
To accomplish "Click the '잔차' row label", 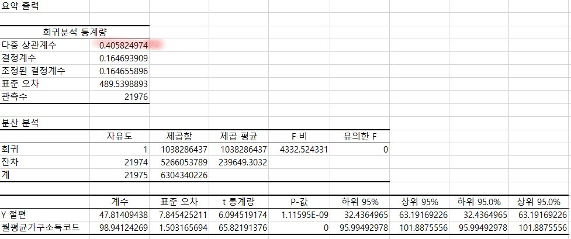I will click(10, 162).
